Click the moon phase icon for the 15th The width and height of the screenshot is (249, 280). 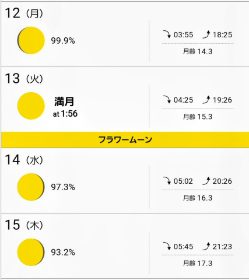[31, 252]
